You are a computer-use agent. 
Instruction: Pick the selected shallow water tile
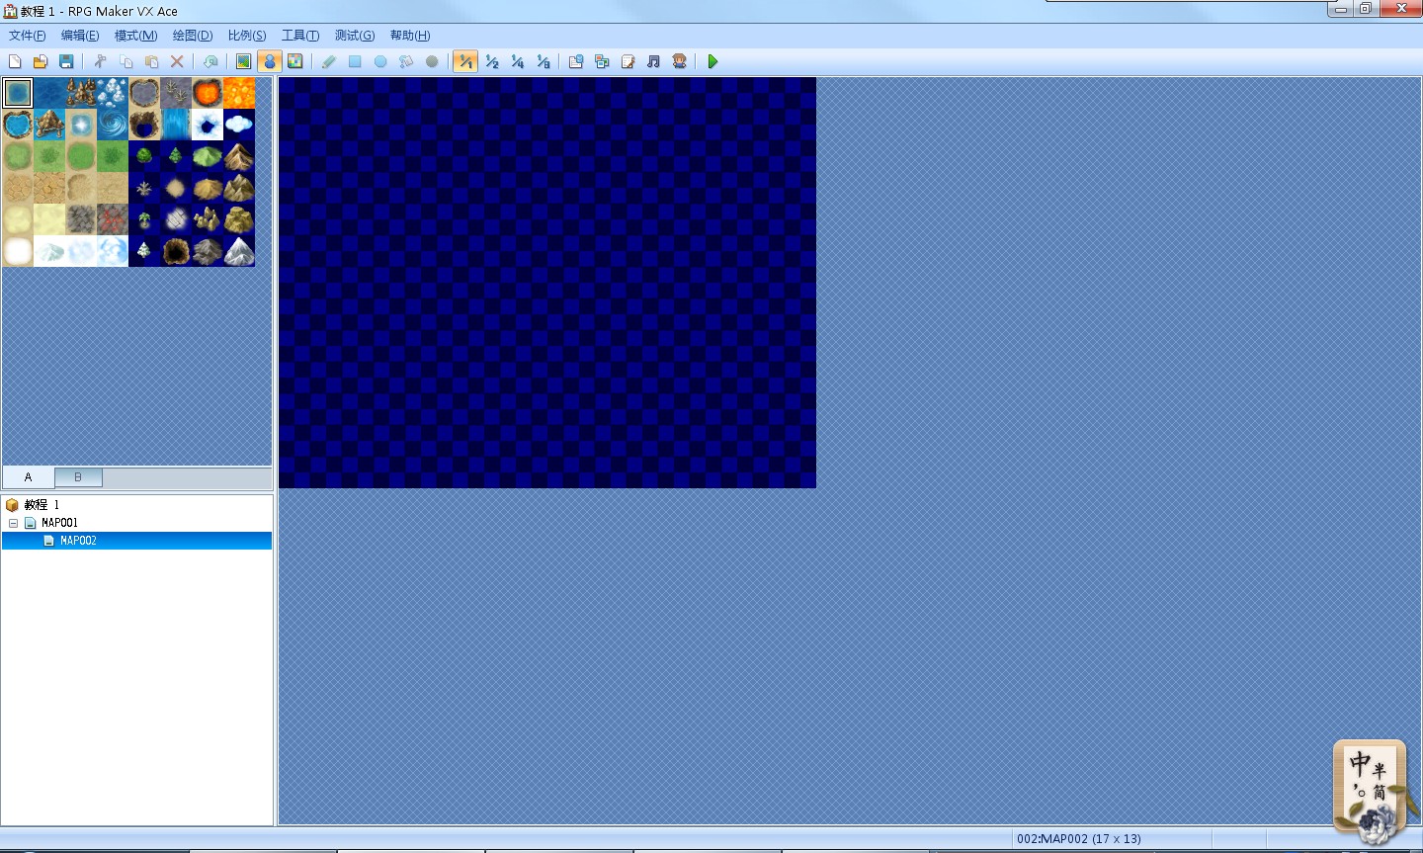pyautogui.click(x=18, y=93)
